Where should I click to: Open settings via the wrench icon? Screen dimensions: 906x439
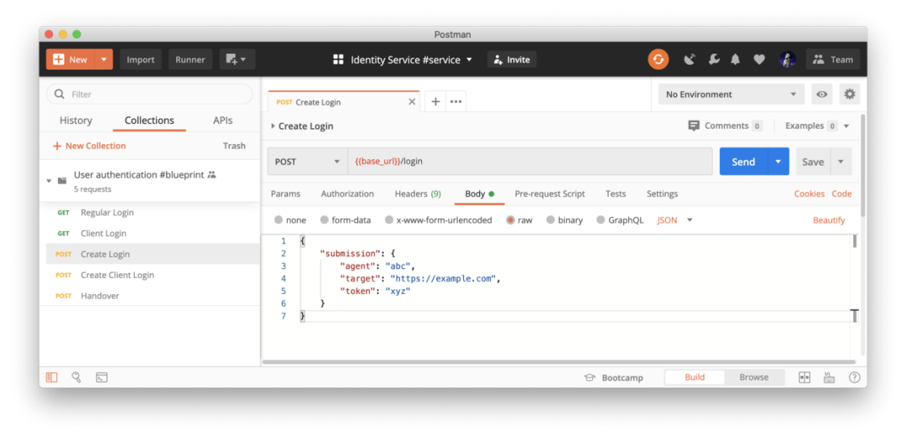coord(713,59)
